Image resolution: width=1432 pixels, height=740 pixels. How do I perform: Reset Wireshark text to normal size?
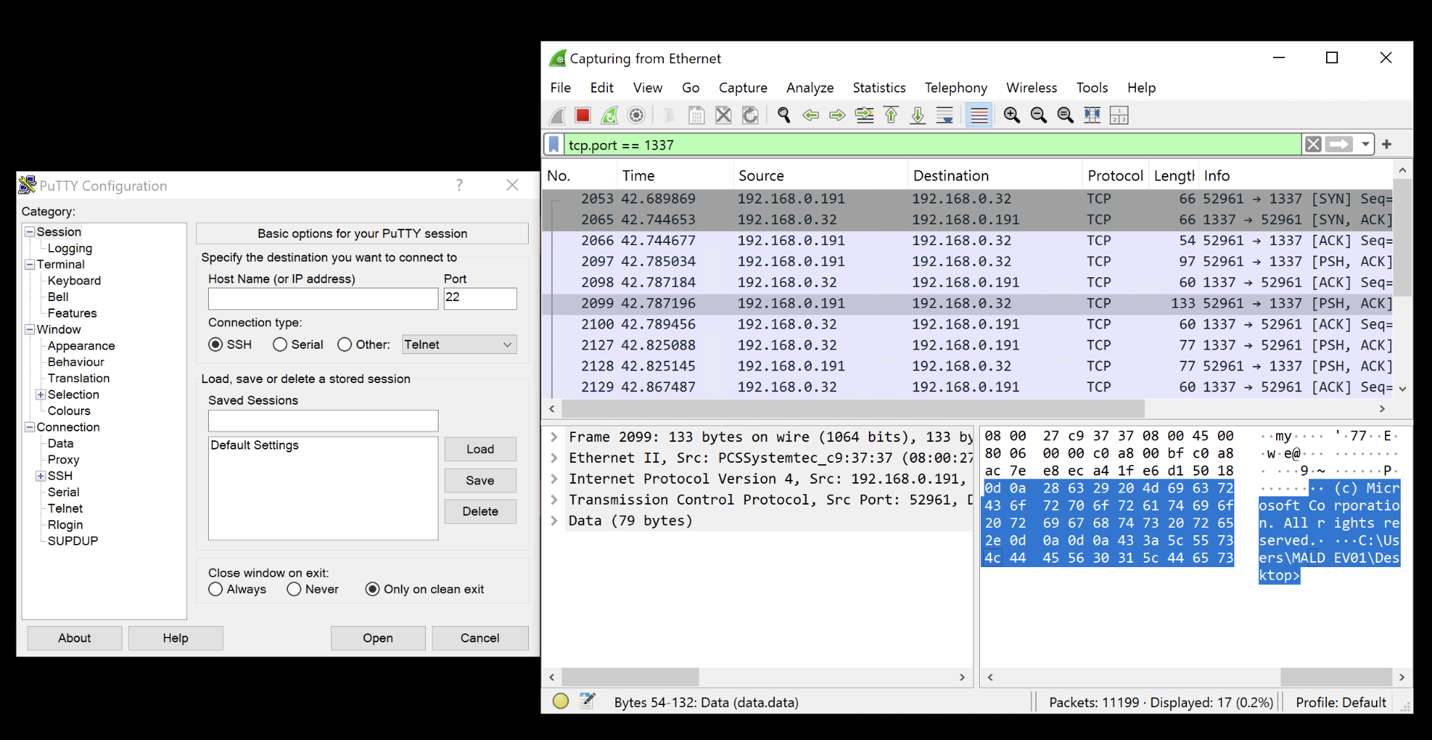coord(1066,116)
